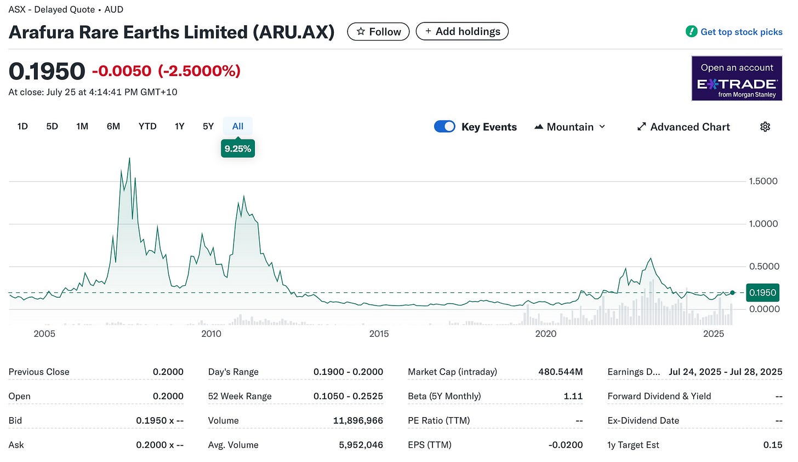Click the Day's Range value 0.1900 - 0.2000
The image size is (798, 462).
click(x=348, y=372)
